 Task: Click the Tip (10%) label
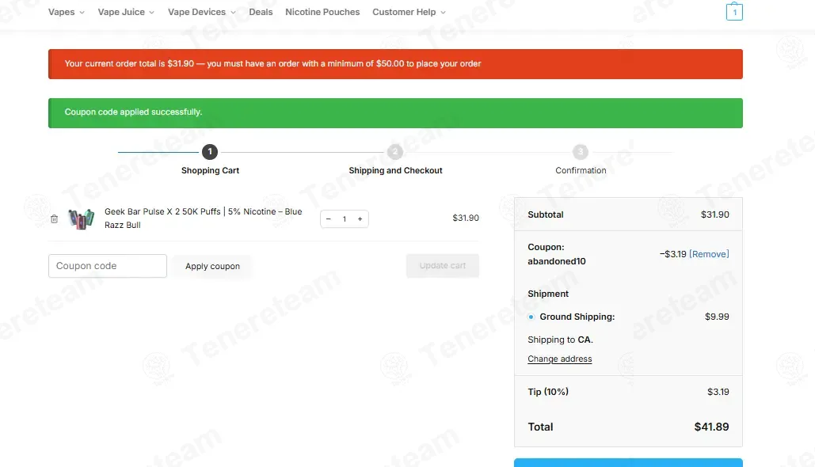coord(548,392)
